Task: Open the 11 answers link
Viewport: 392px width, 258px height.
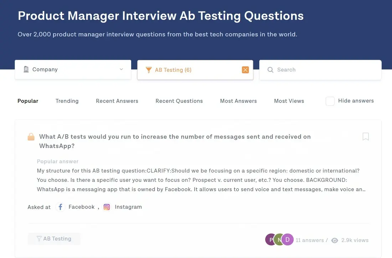Action: tap(309, 240)
